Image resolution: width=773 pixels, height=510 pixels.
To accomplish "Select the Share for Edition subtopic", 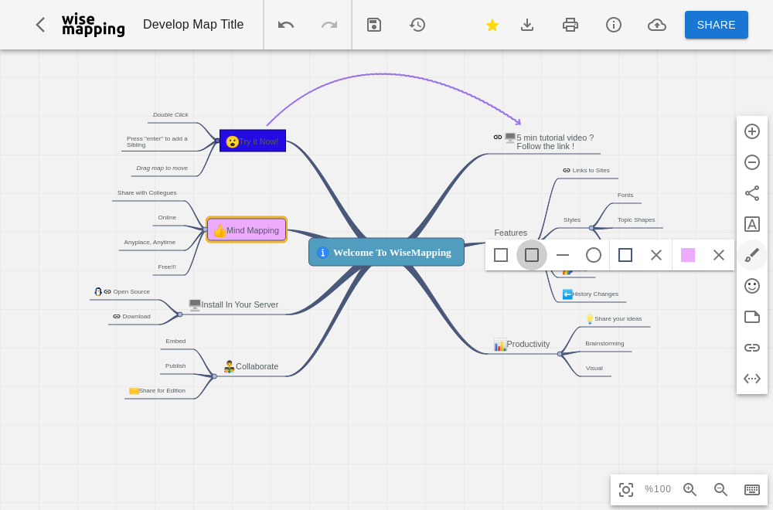I will (x=157, y=391).
